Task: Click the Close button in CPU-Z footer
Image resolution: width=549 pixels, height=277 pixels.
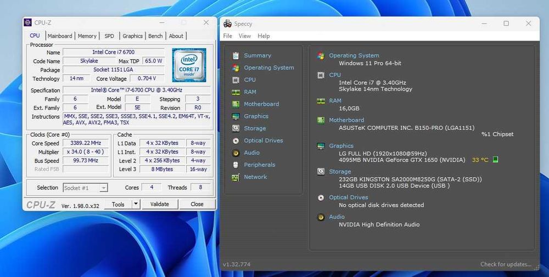Action: tap(197, 204)
